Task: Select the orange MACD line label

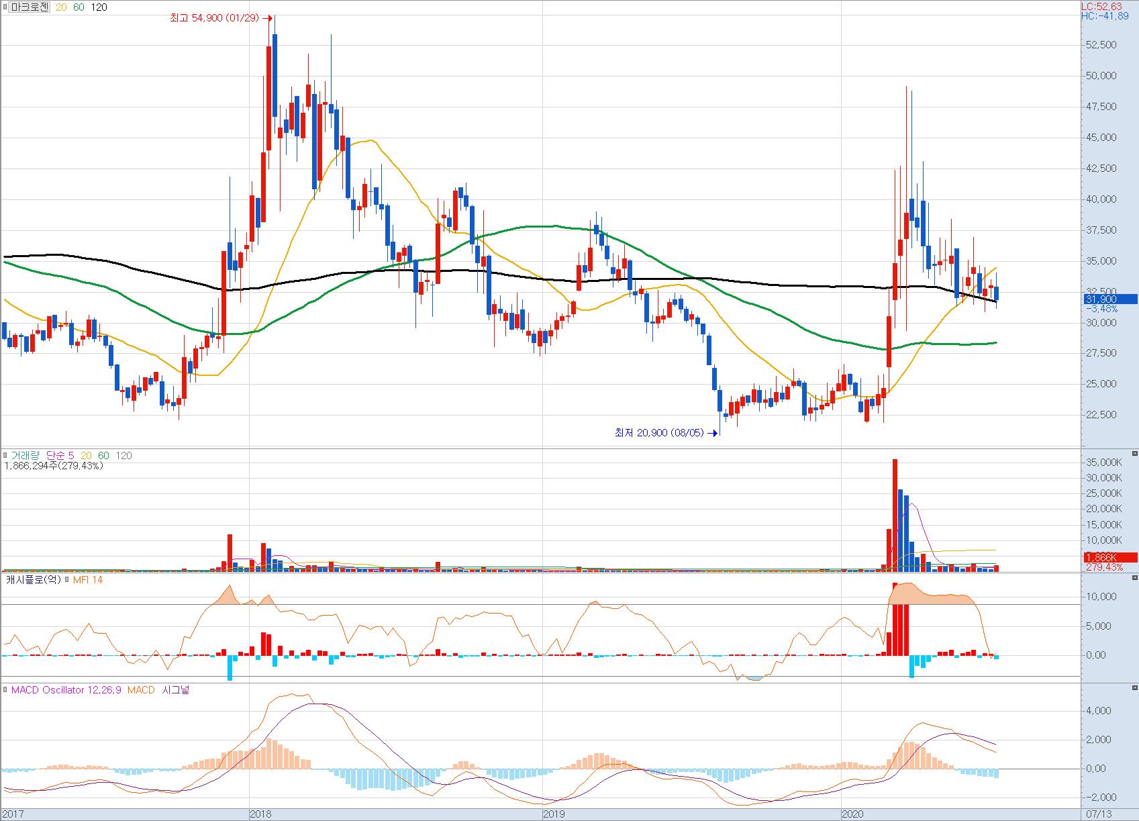Action: coord(141,689)
